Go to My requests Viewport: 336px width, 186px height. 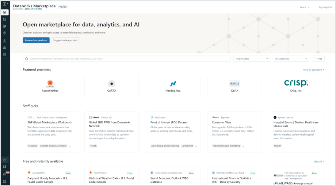(325, 7)
